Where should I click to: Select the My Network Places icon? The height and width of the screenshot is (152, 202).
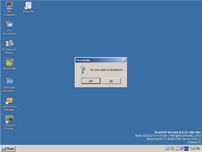(x=9, y=44)
